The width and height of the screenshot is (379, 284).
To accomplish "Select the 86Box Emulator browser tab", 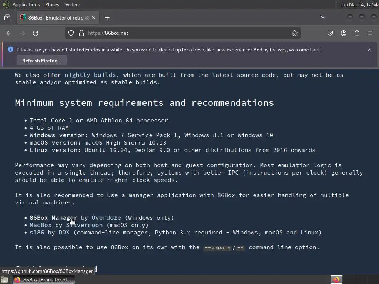I will tap(58, 18).
